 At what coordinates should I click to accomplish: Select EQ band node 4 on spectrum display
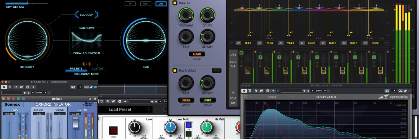[x=299, y=8]
